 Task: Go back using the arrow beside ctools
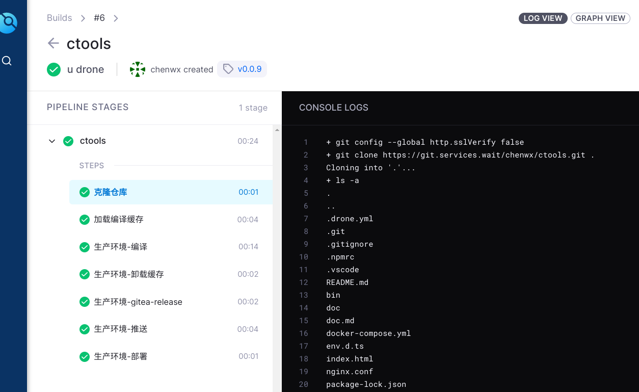[53, 43]
